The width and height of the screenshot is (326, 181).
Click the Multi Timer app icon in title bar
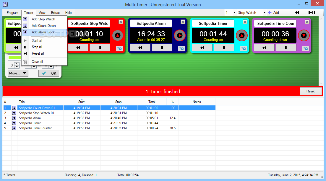(x=5, y=4)
